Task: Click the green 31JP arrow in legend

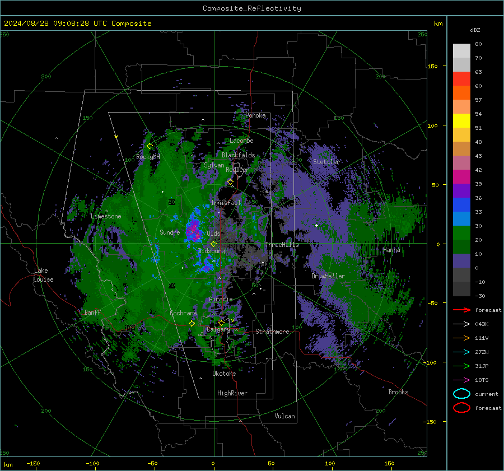Action: (461, 366)
